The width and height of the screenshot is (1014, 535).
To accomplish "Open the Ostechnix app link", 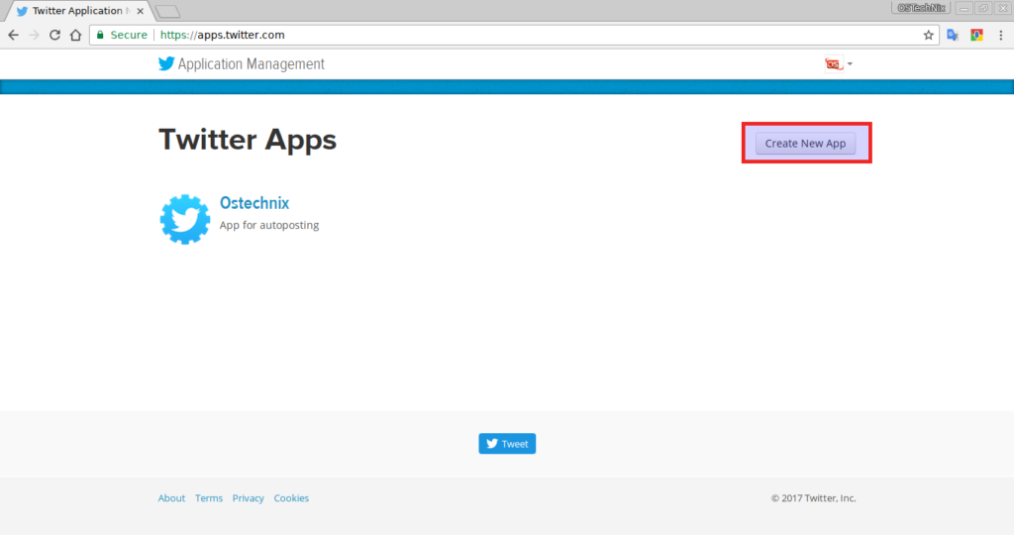I will click(253, 202).
